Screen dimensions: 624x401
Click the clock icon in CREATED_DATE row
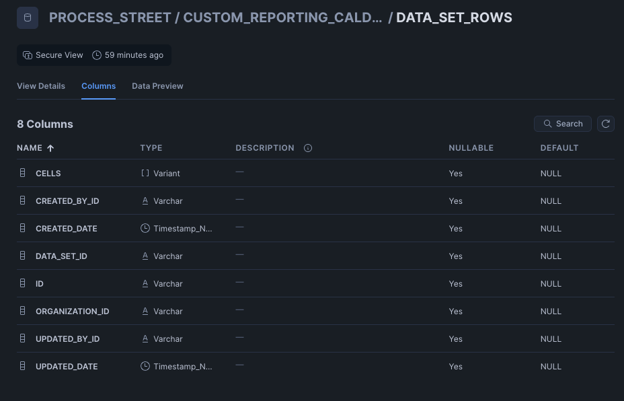[145, 228]
